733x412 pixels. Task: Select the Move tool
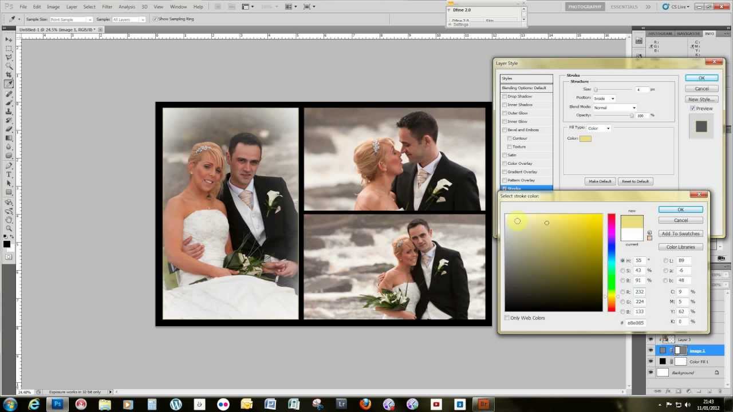pyautogui.click(x=9, y=39)
